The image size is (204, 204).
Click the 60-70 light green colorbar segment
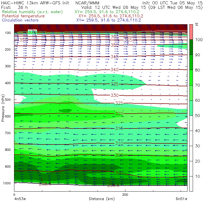(x=191, y=93)
